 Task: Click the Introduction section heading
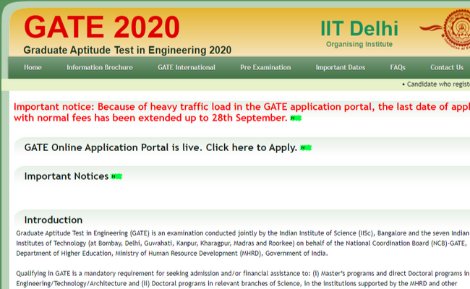pos(54,220)
